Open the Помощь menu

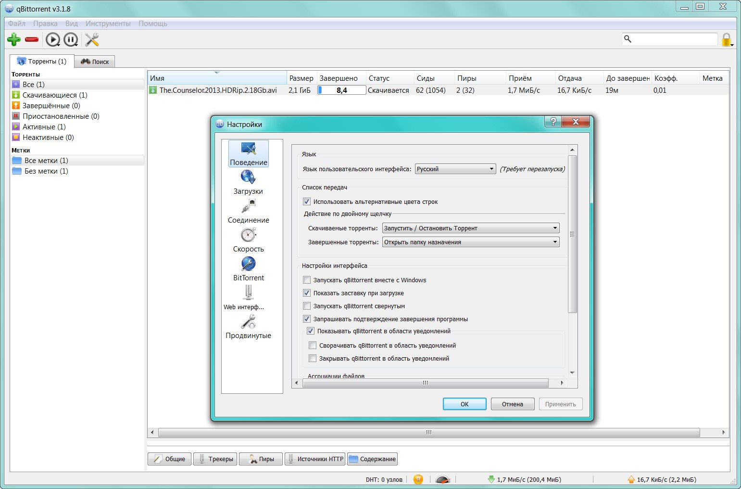[x=153, y=23]
